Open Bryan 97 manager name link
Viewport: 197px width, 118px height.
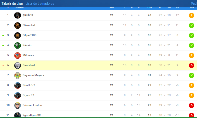28,95
